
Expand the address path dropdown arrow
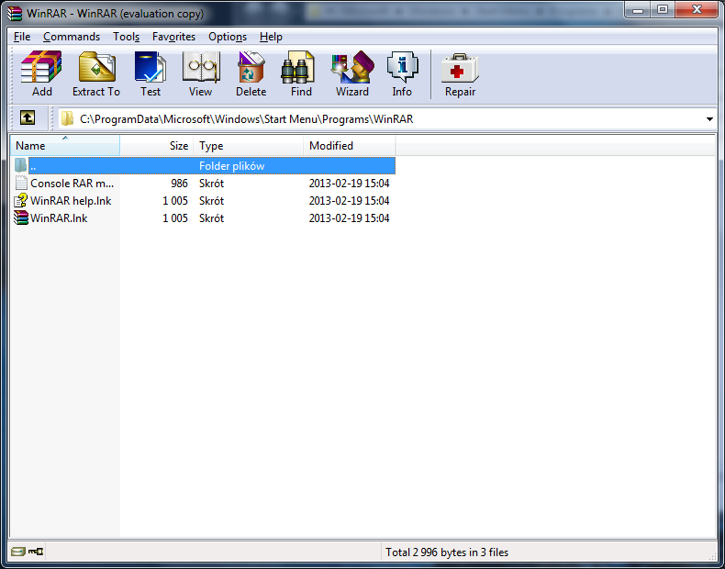(x=709, y=119)
